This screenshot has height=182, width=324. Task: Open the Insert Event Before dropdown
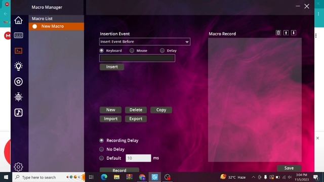pyautogui.click(x=145, y=41)
